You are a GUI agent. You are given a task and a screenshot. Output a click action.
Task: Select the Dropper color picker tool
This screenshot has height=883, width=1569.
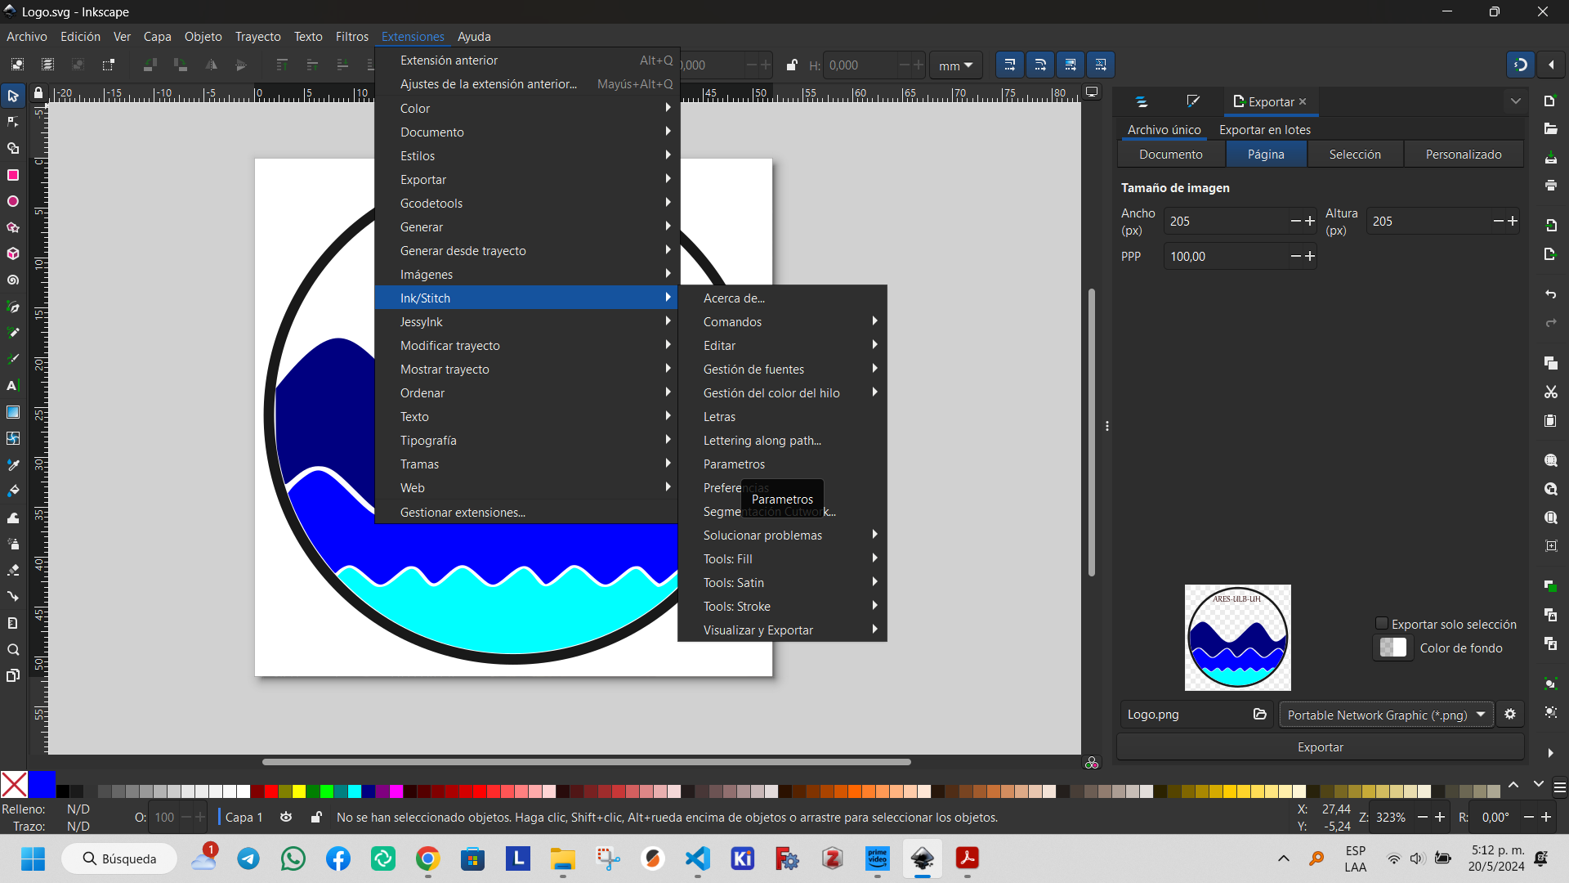pos(13,464)
